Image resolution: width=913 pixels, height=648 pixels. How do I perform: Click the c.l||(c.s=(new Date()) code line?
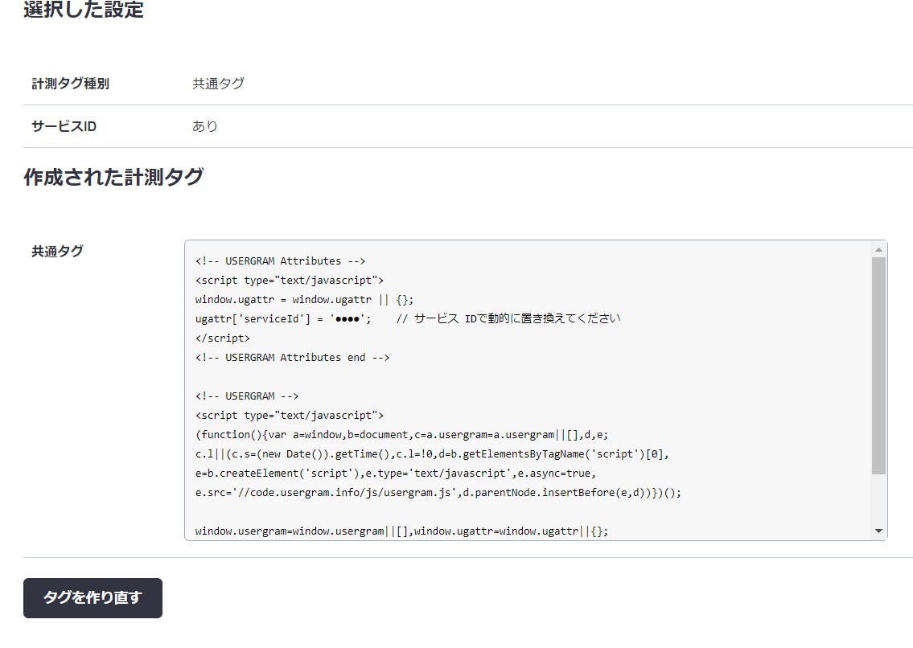coord(432,454)
